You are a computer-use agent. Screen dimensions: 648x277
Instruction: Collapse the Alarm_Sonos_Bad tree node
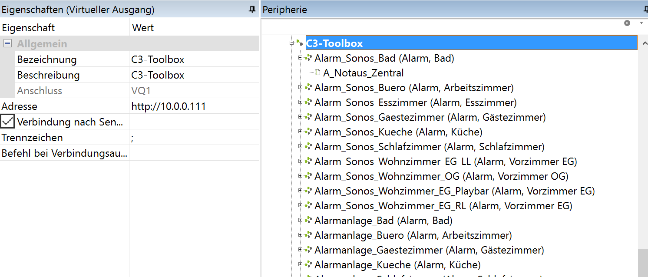[x=300, y=58]
